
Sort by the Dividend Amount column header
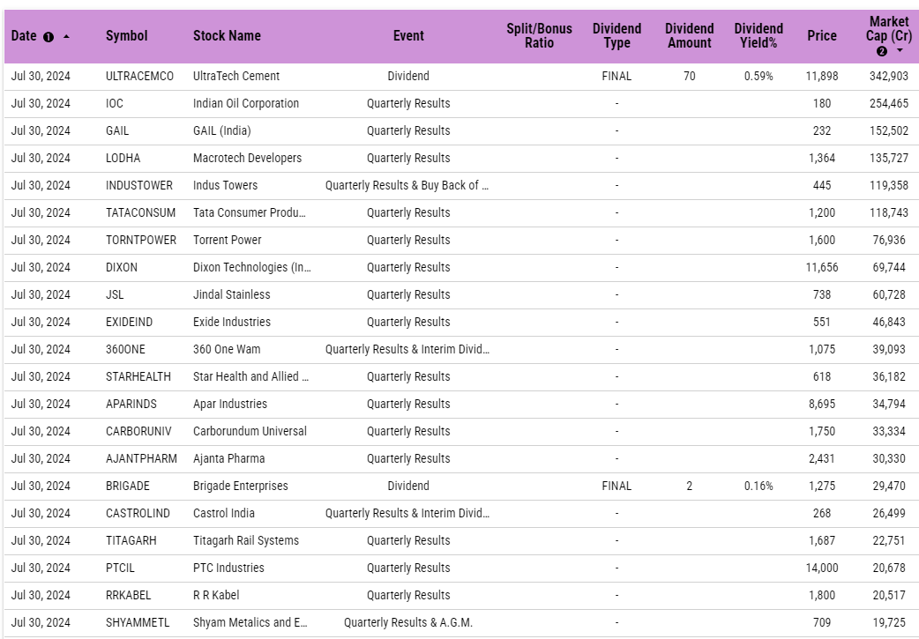(x=690, y=36)
